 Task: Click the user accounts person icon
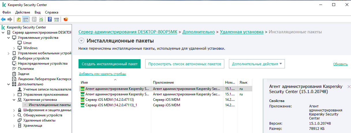(20, 89)
